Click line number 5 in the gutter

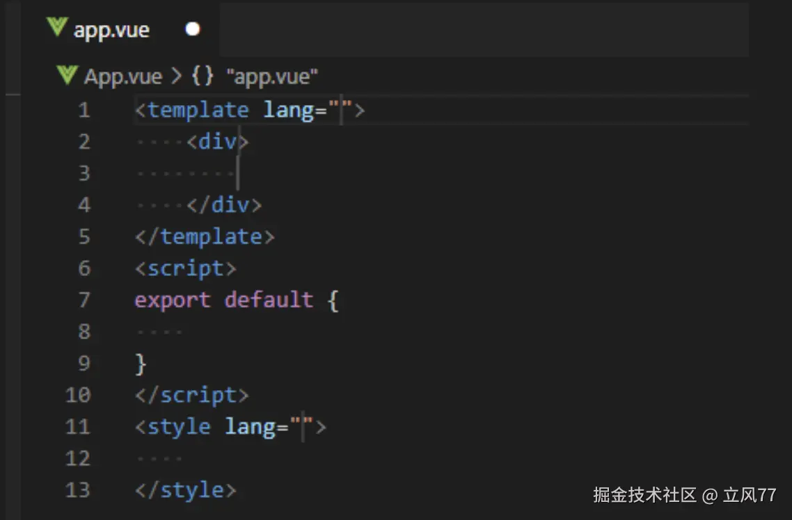[84, 236]
